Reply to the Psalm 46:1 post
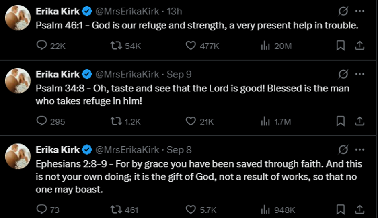This screenshot has height=218, width=378. click(x=42, y=46)
